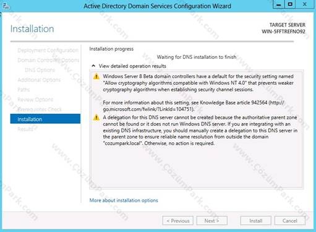Close the wizard window
The width and height of the screenshot is (316, 232).
(x=305, y=4)
